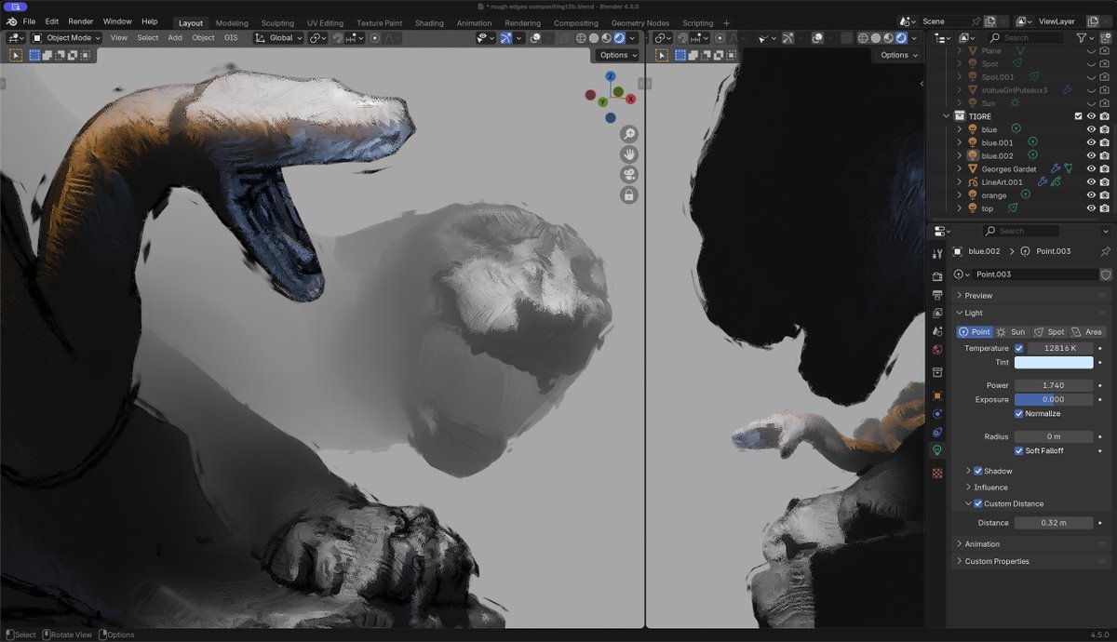Set light type to Area
The width and height of the screenshot is (1117, 642).
[1086, 331]
